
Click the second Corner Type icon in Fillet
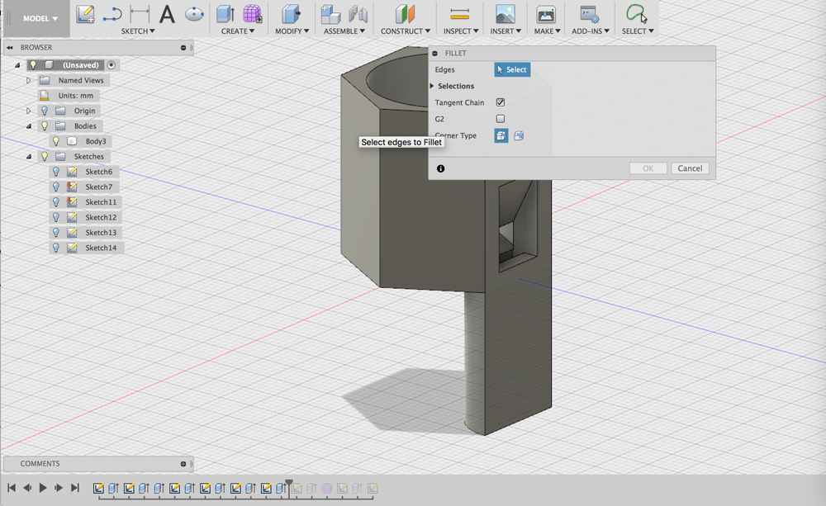click(519, 136)
